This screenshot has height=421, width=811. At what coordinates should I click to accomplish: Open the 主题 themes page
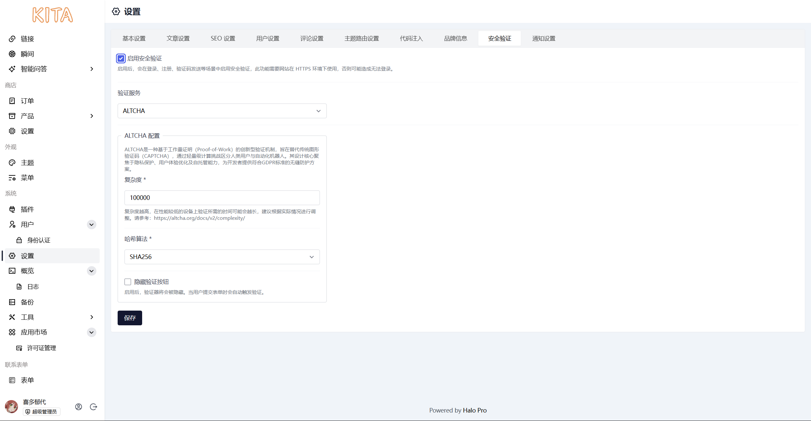pyautogui.click(x=27, y=163)
